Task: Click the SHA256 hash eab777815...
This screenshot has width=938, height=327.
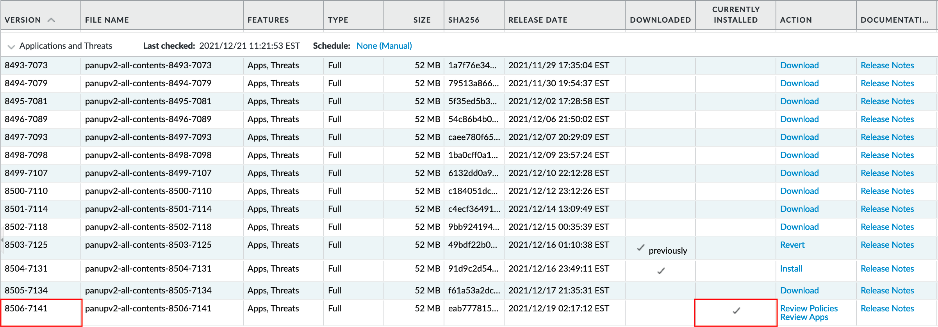Action: [x=473, y=309]
